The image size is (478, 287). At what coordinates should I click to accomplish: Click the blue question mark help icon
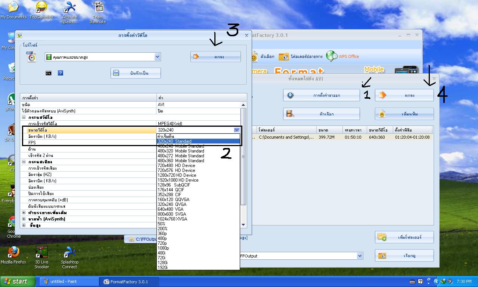coord(60,73)
